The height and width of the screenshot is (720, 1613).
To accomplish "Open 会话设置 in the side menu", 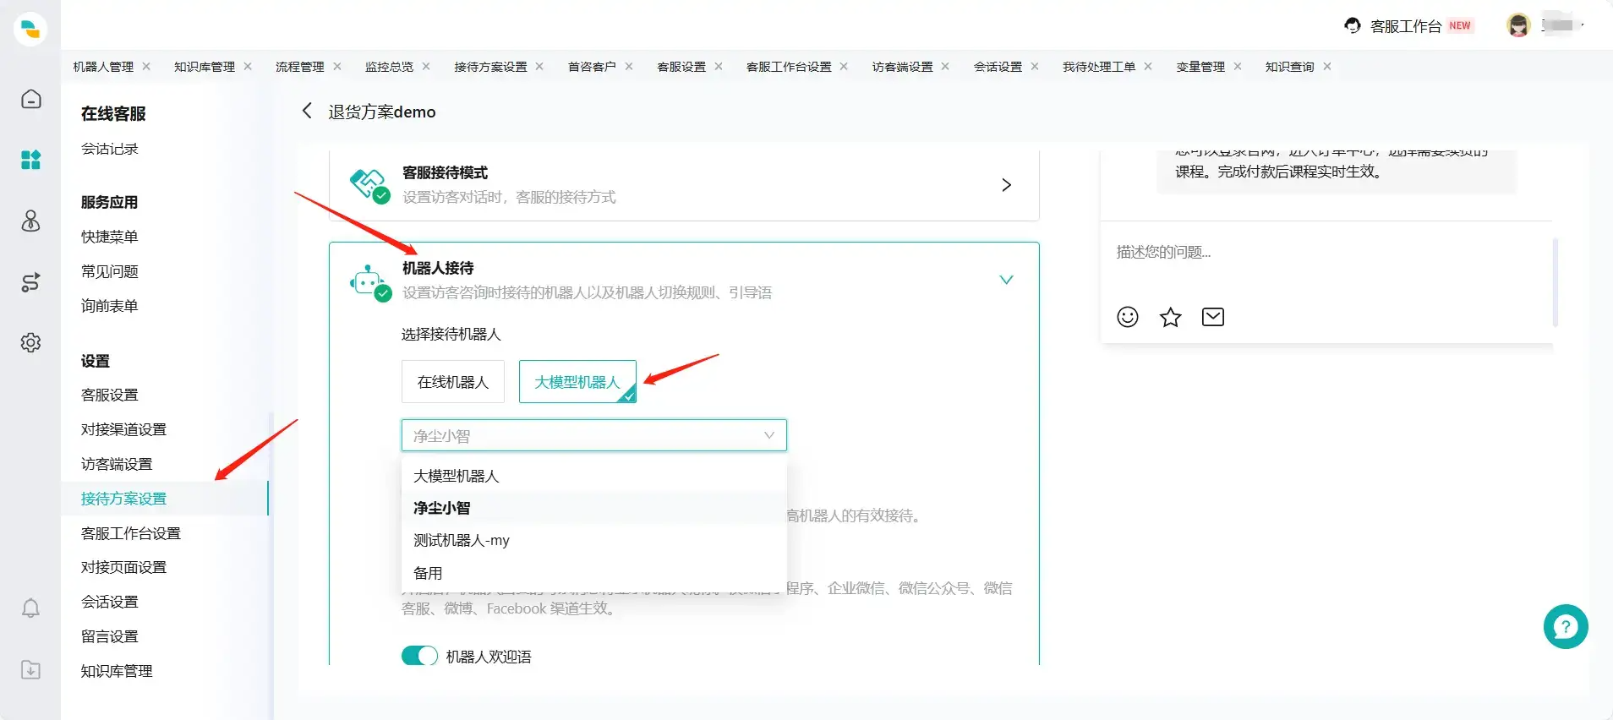I will [x=110, y=602].
